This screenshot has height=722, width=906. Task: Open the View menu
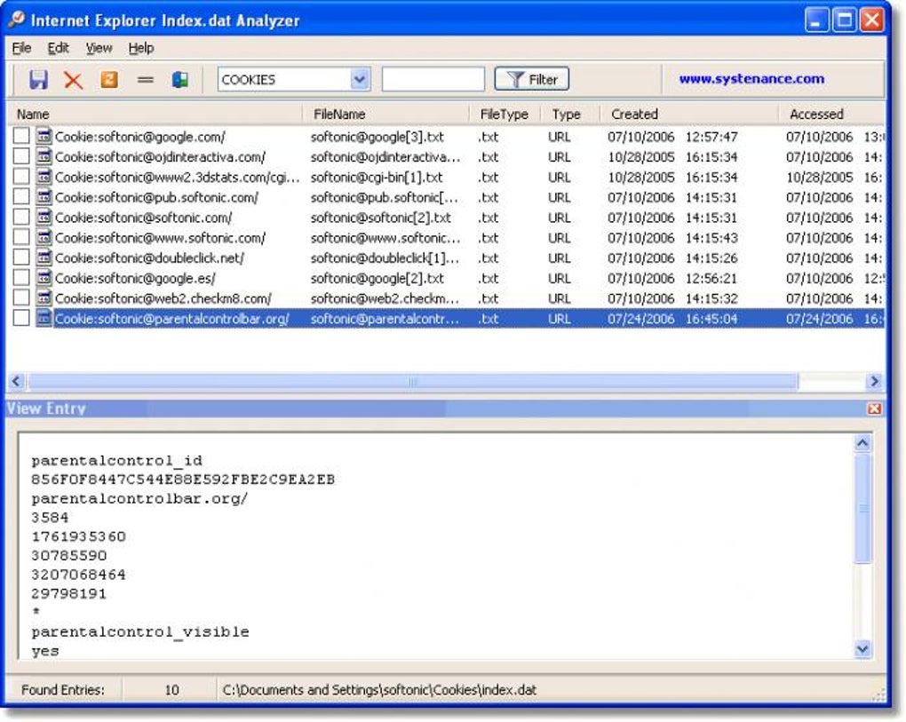tap(99, 48)
